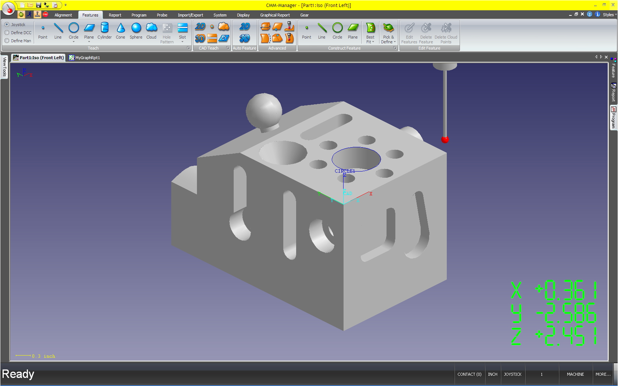This screenshot has height=386, width=618.
Task: Expand the Teach group dialog launcher
Action: [x=189, y=48]
